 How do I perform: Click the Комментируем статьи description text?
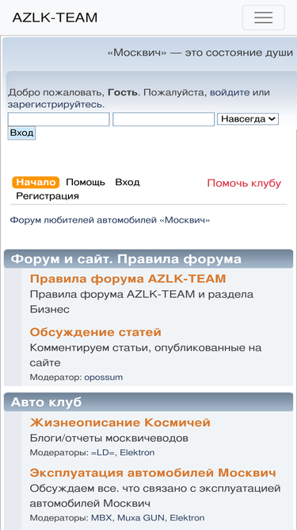point(146,355)
